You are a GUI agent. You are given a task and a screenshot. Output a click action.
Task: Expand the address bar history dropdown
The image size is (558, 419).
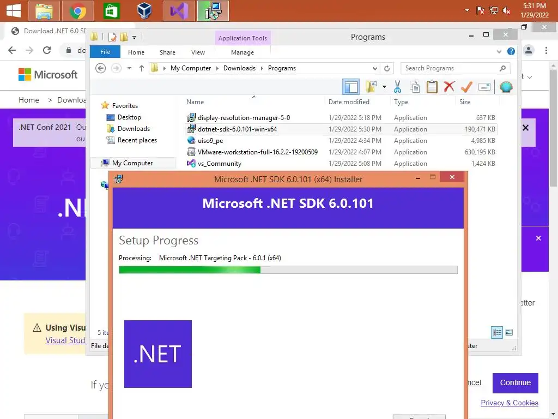coord(375,68)
